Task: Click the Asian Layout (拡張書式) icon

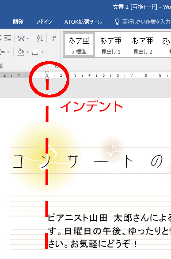Action: (x=21, y=38)
